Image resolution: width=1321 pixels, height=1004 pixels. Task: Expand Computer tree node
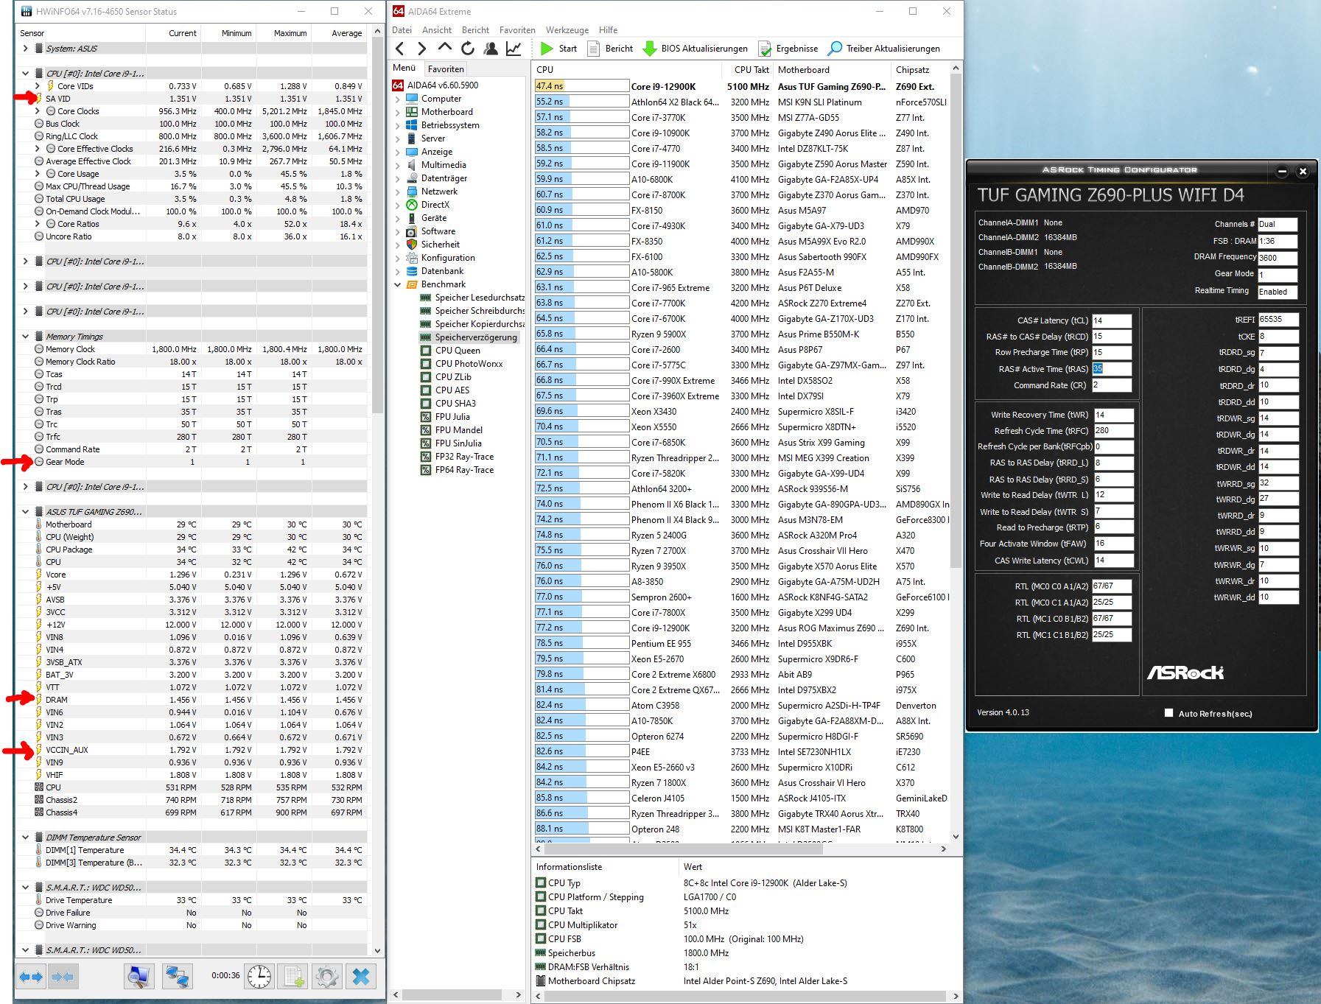tap(398, 99)
